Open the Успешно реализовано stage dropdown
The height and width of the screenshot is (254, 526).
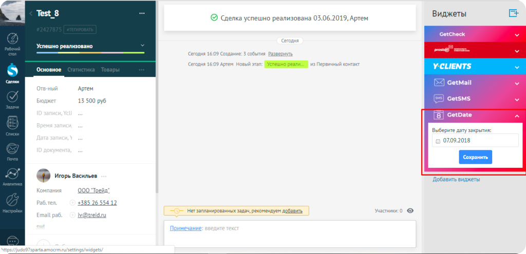(142, 46)
